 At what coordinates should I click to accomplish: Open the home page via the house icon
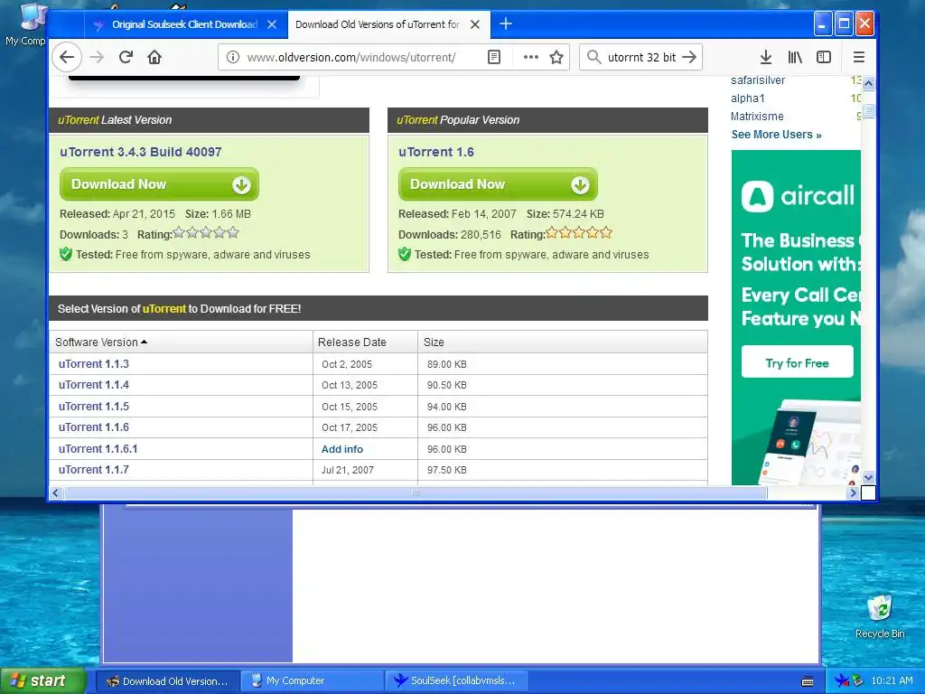click(154, 57)
